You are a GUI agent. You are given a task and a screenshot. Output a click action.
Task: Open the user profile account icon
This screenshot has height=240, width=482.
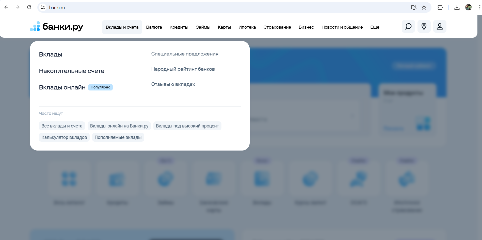click(x=440, y=26)
